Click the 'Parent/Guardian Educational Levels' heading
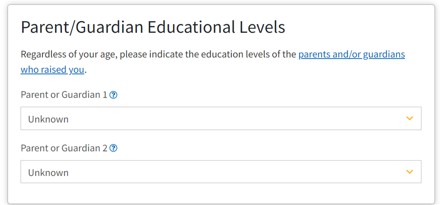 pyautogui.click(x=153, y=27)
